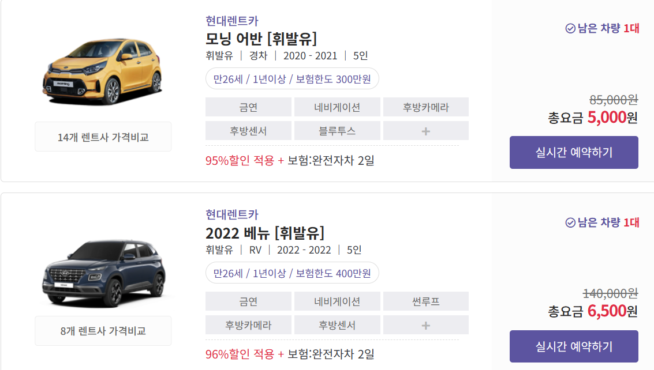Select the 금연 tag on the 모닝 어반 listing

pyautogui.click(x=248, y=107)
